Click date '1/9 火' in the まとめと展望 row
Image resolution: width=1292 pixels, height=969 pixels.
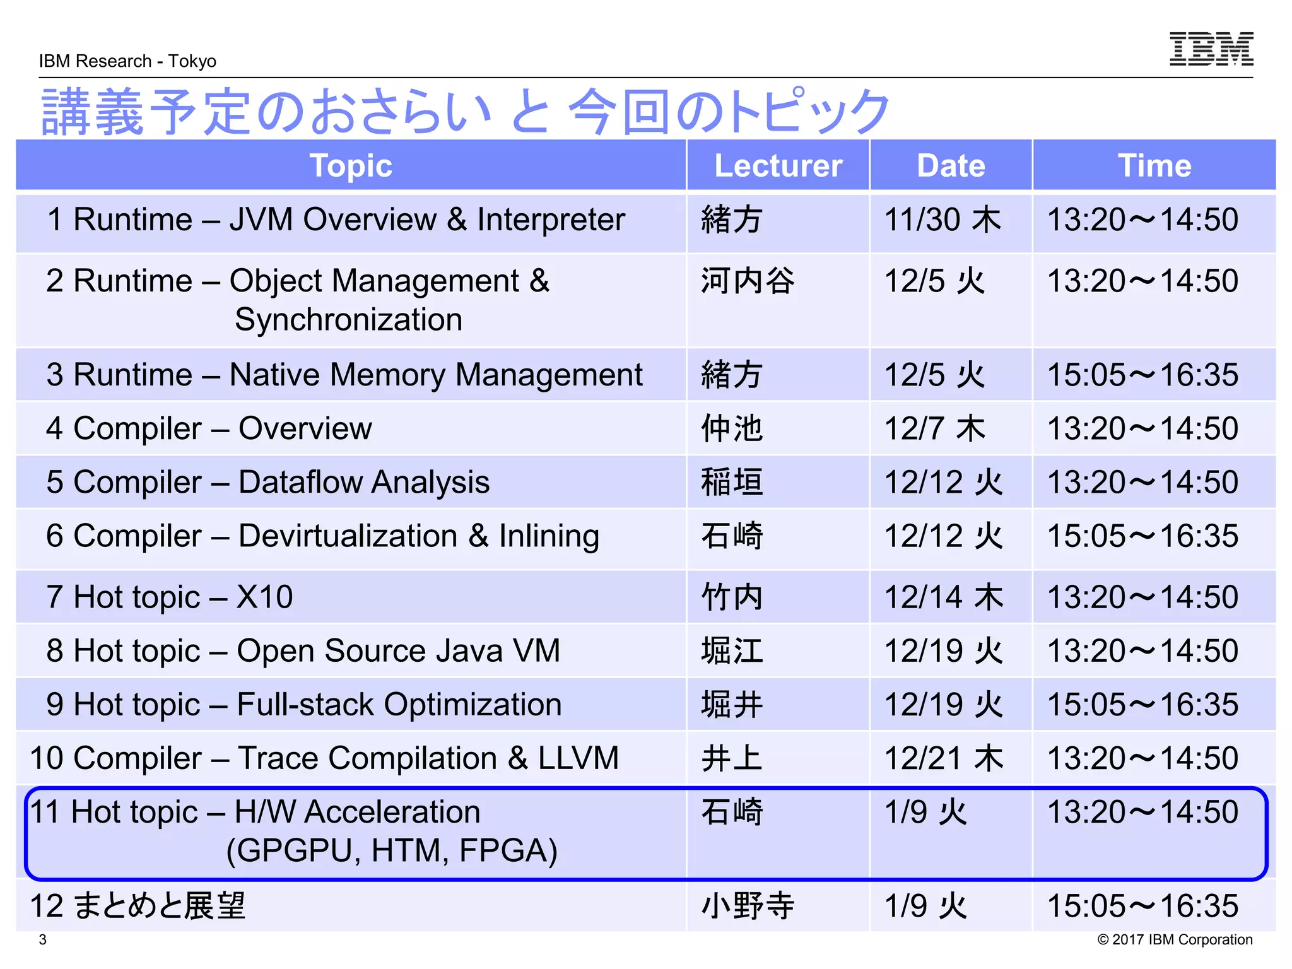(x=926, y=906)
